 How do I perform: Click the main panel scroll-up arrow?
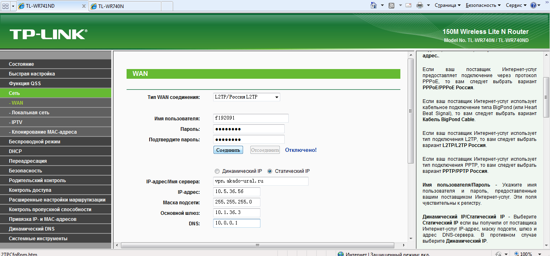tap(410, 54)
